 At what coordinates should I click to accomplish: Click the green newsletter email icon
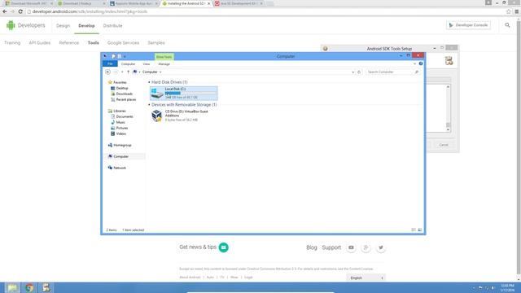point(224,247)
